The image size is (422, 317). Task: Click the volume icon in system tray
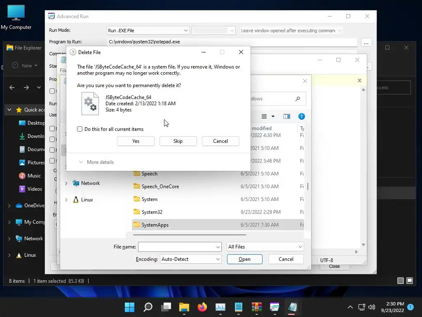pyautogui.click(x=372, y=307)
